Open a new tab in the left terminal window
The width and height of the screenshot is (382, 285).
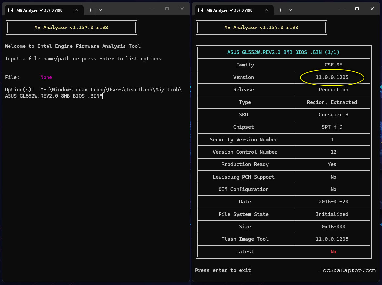pos(90,10)
